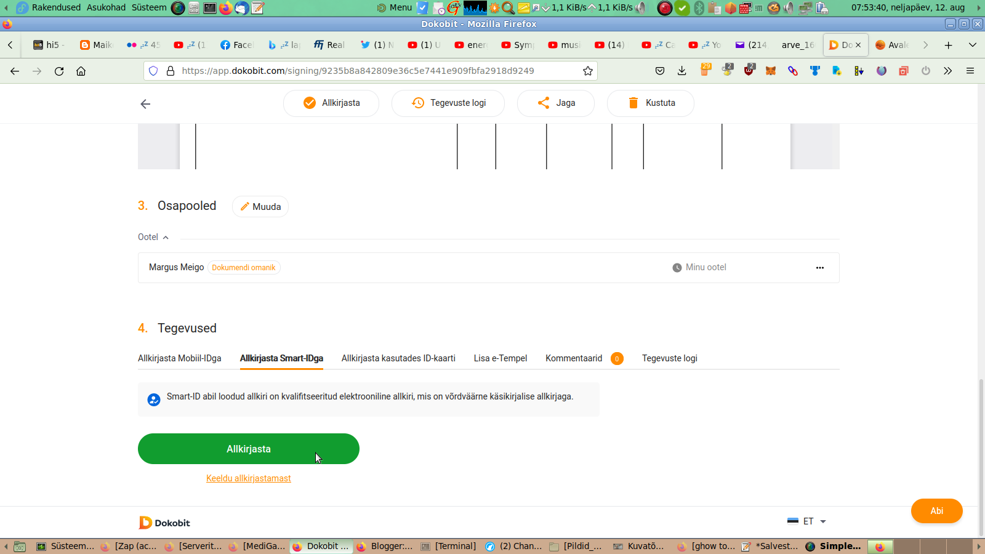The height and width of the screenshot is (554, 985).
Task: Click the back arrow on the Dokobit page
Action: coord(145,104)
